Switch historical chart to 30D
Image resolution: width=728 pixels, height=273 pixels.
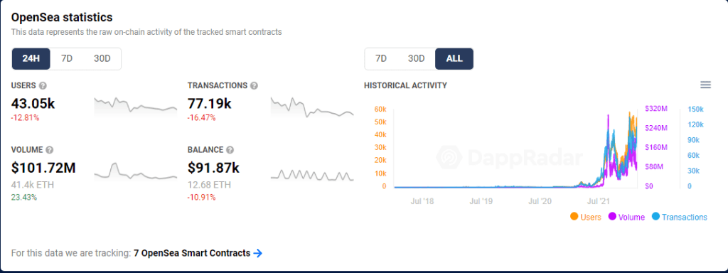pyautogui.click(x=416, y=59)
